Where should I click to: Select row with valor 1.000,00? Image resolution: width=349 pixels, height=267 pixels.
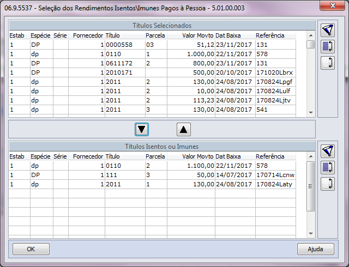point(153,54)
